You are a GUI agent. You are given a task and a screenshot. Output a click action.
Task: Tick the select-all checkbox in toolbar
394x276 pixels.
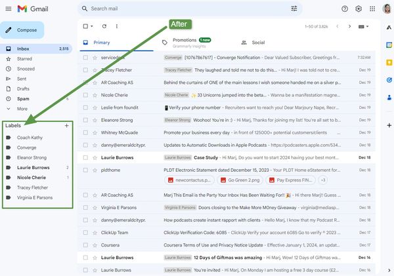[85, 26]
